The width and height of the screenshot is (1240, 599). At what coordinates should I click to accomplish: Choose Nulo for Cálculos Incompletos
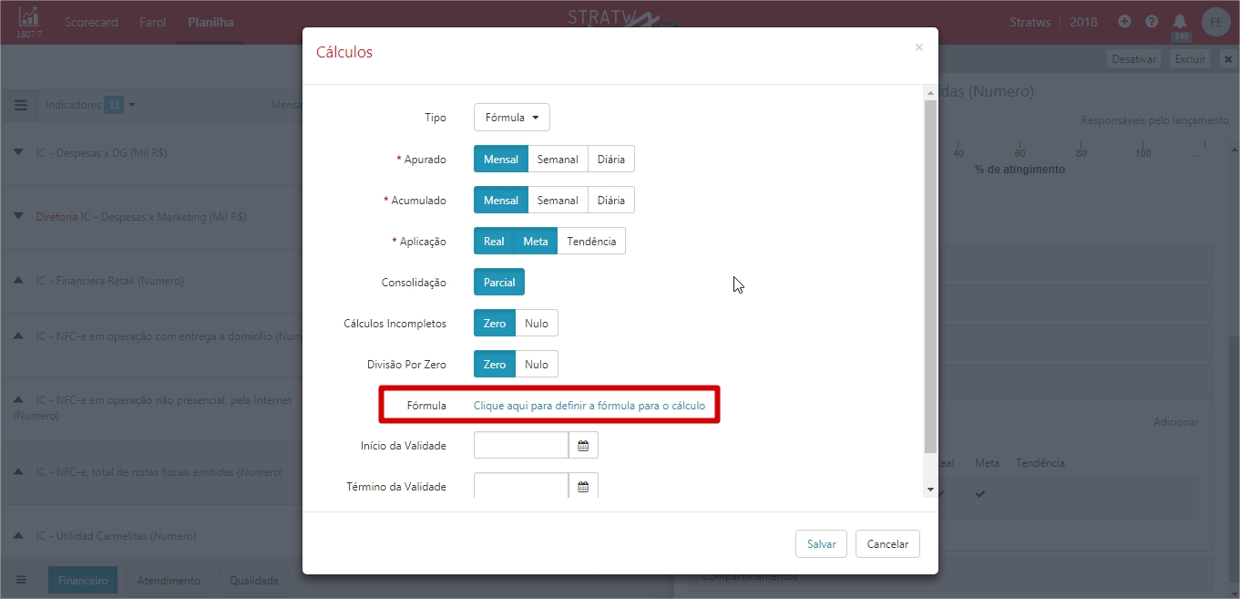[x=537, y=323]
